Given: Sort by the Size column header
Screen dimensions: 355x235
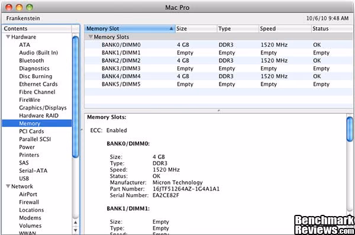Looking at the screenshot, I should pos(196,28).
